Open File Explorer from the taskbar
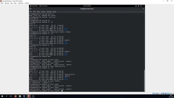174x98 pixels. click(20, 96)
